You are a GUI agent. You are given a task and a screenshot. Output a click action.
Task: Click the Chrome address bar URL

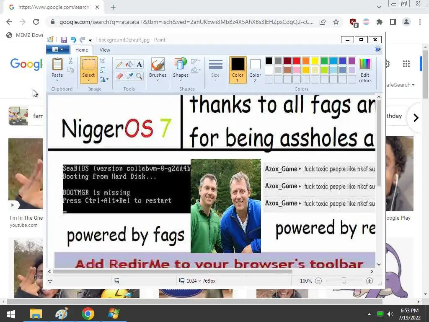coord(186,22)
